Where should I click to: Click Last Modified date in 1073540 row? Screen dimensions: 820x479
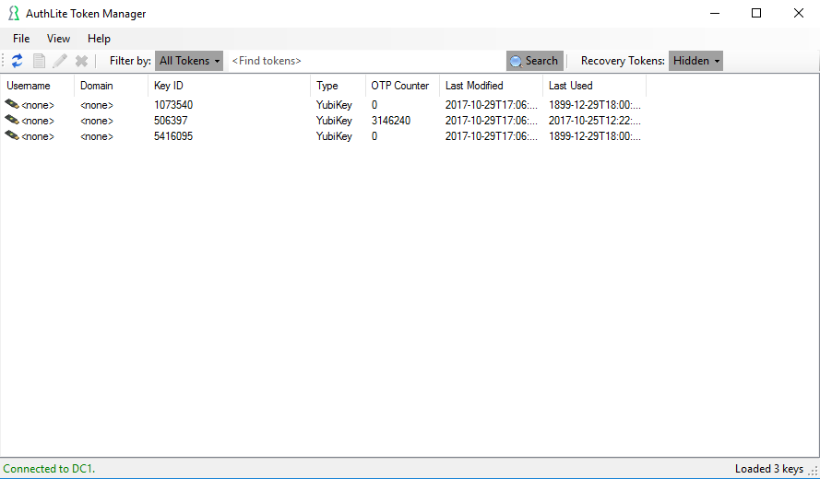click(x=491, y=105)
